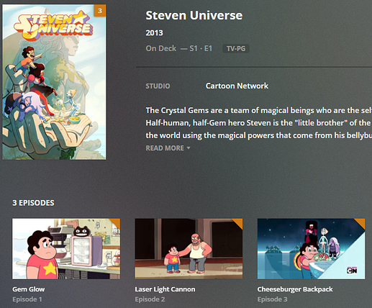
Task: Click the orange unwatched count badge showing 3
Action: [100, 11]
